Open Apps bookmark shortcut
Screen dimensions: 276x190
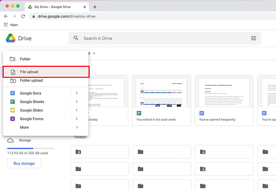coord(11,25)
